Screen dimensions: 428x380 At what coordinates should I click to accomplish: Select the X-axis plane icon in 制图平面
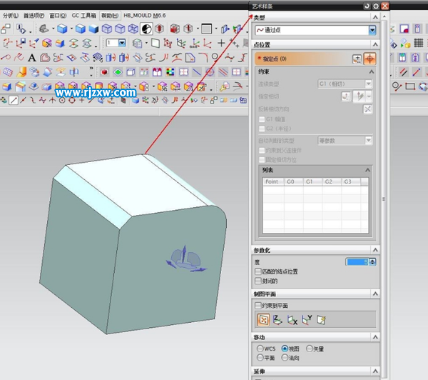coord(292,320)
